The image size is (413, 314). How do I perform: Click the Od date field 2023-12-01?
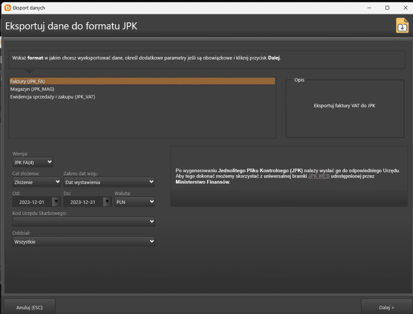pos(32,202)
